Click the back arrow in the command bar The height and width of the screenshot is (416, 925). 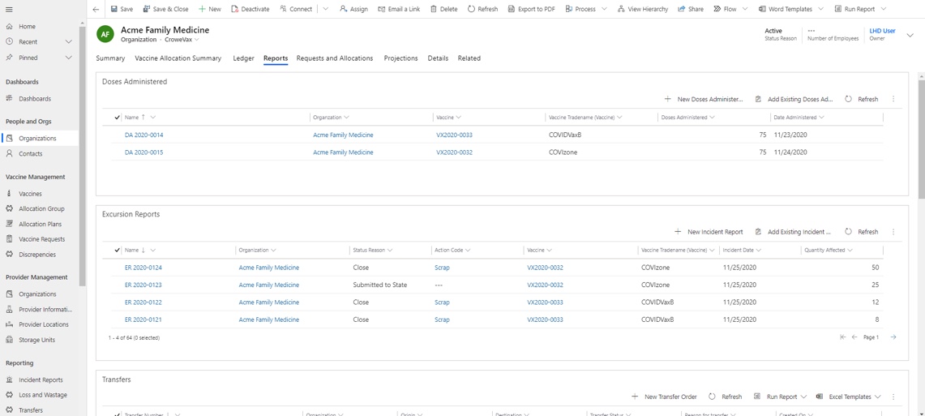click(x=96, y=9)
